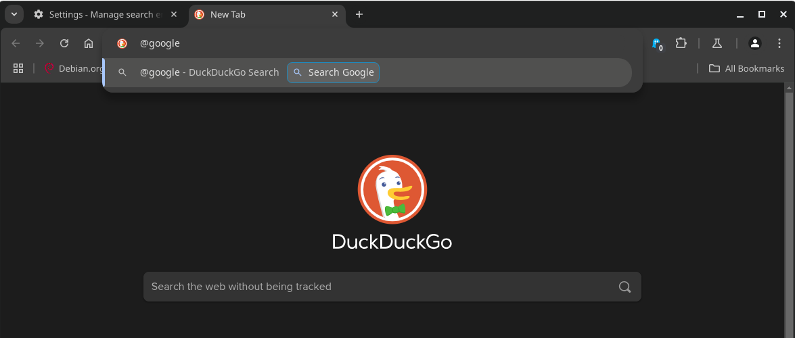Viewport: 795px width, 338px height.
Task: Open the tab search dropdown arrow
Action: 14,14
